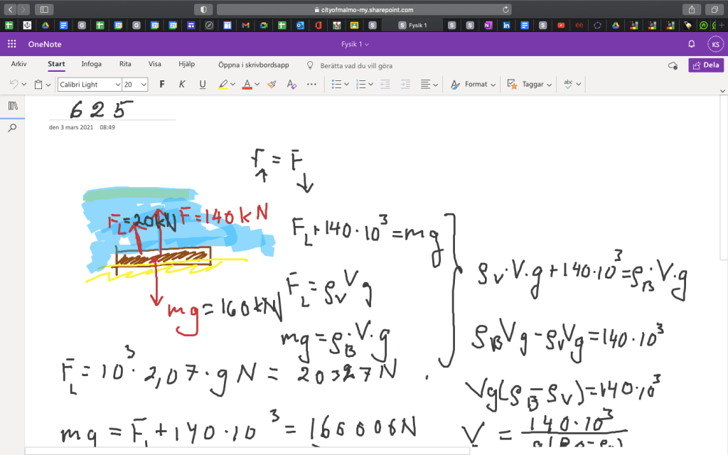Open the font name dropdown Calibri Light
Screen dimensions: 728x455
click(89, 84)
